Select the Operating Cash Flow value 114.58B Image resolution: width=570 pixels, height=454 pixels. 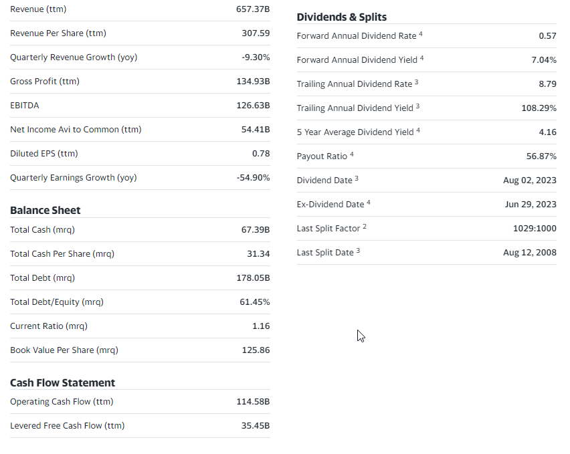point(253,402)
